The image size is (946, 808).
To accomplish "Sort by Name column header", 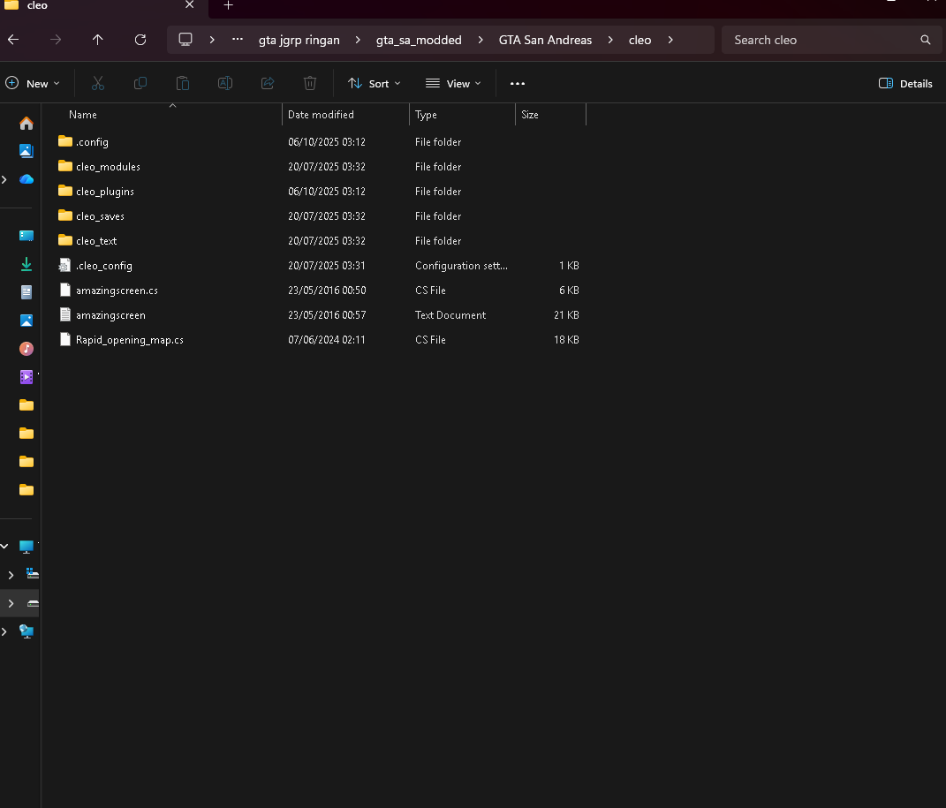I will coord(83,115).
